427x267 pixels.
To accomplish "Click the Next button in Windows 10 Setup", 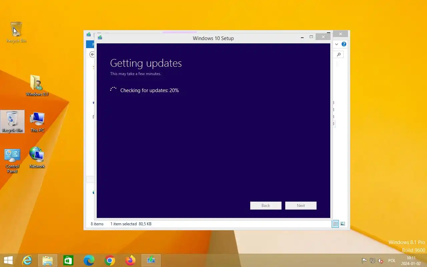I will point(301,206).
